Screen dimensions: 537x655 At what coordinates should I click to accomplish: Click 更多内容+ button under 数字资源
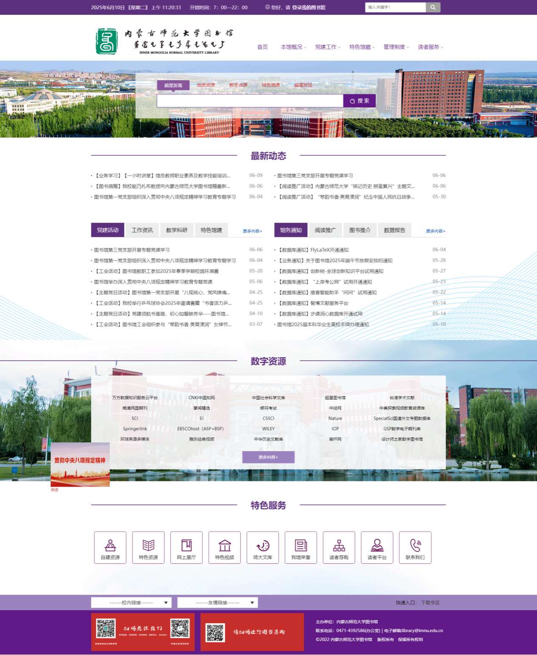click(x=268, y=457)
